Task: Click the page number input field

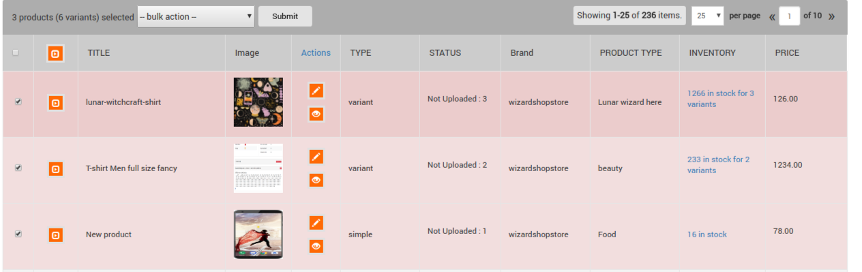Action: pyautogui.click(x=789, y=16)
